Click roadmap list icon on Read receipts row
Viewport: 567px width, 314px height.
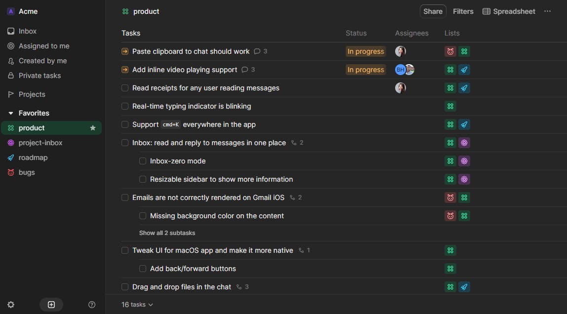[464, 88]
